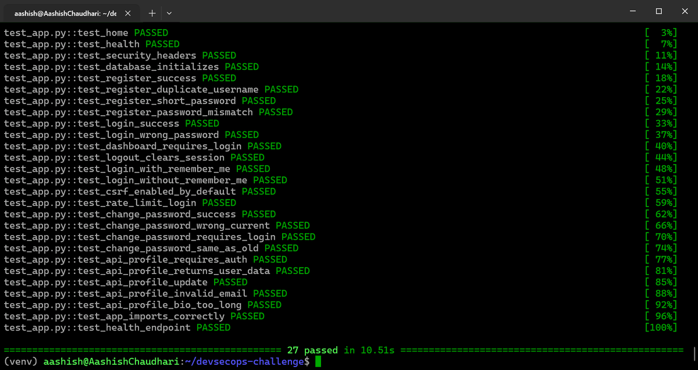Click the test_login_without_remember_me line

point(145,180)
